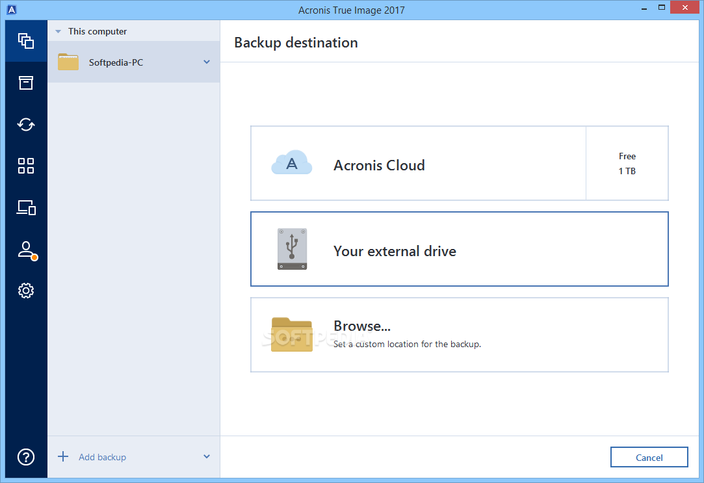Collapse the This computer group
This screenshot has width=704, height=483.
tap(58, 31)
